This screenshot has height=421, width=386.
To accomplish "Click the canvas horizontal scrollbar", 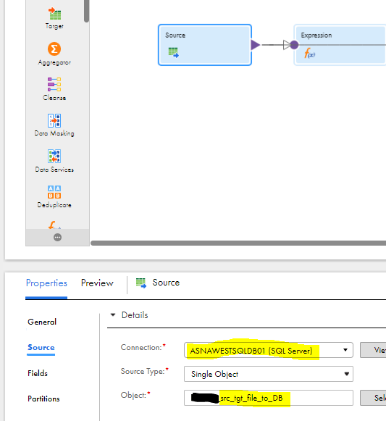I will [x=238, y=243].
